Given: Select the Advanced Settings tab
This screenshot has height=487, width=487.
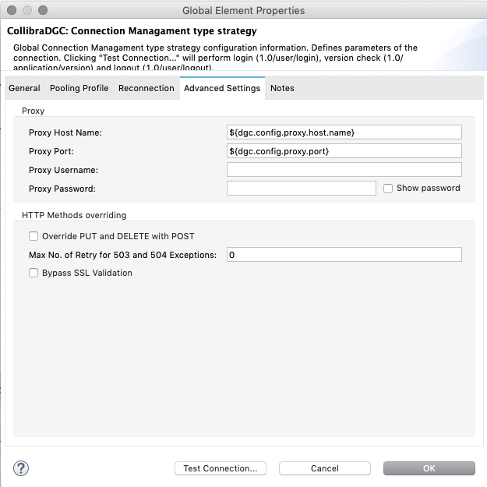Looking at the screenshot, I should pos(222,88).
